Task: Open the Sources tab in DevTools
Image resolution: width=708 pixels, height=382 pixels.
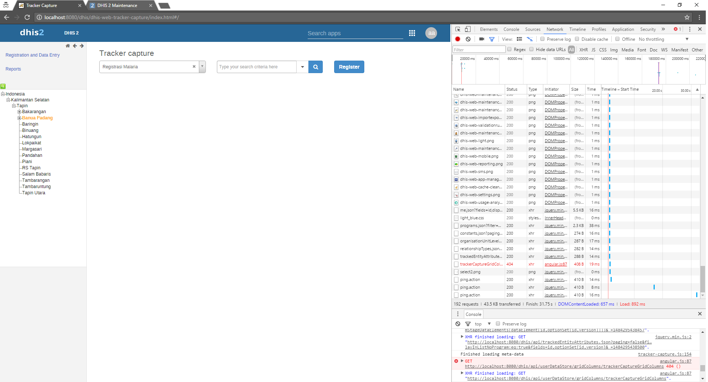Action: point(533,29)
